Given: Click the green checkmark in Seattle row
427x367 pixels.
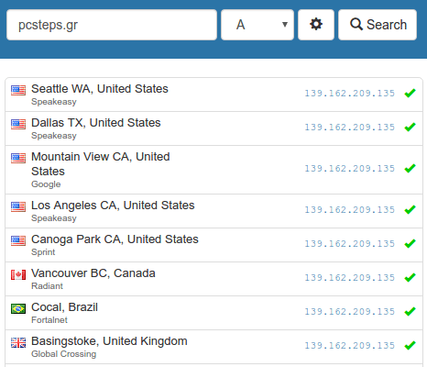Looking at the screenshot, I should [x=410, y=93].
